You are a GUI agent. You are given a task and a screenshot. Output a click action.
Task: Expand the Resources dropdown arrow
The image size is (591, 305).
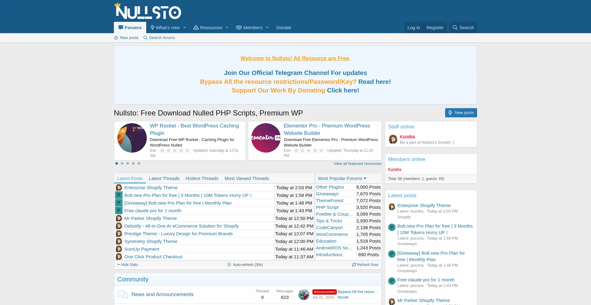click(227, 28)
